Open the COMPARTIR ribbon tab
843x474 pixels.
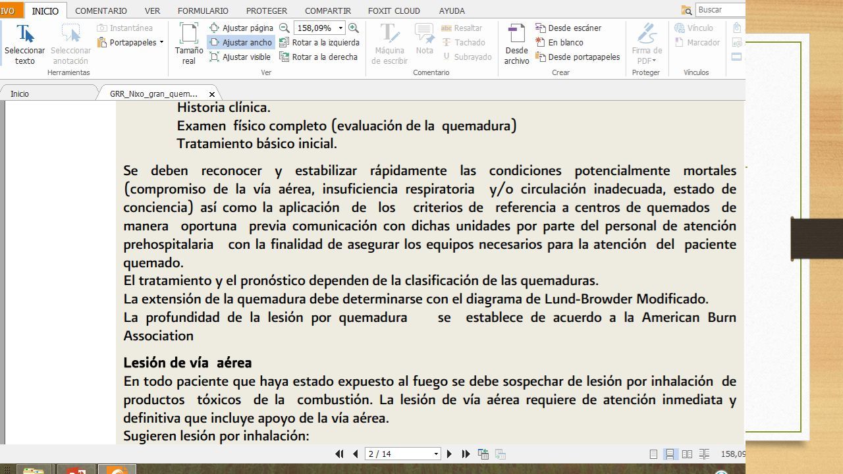[x=328, y=11]
